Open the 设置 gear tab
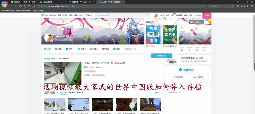This screenshot has width=255, height=114. click(x=116, y=49)
